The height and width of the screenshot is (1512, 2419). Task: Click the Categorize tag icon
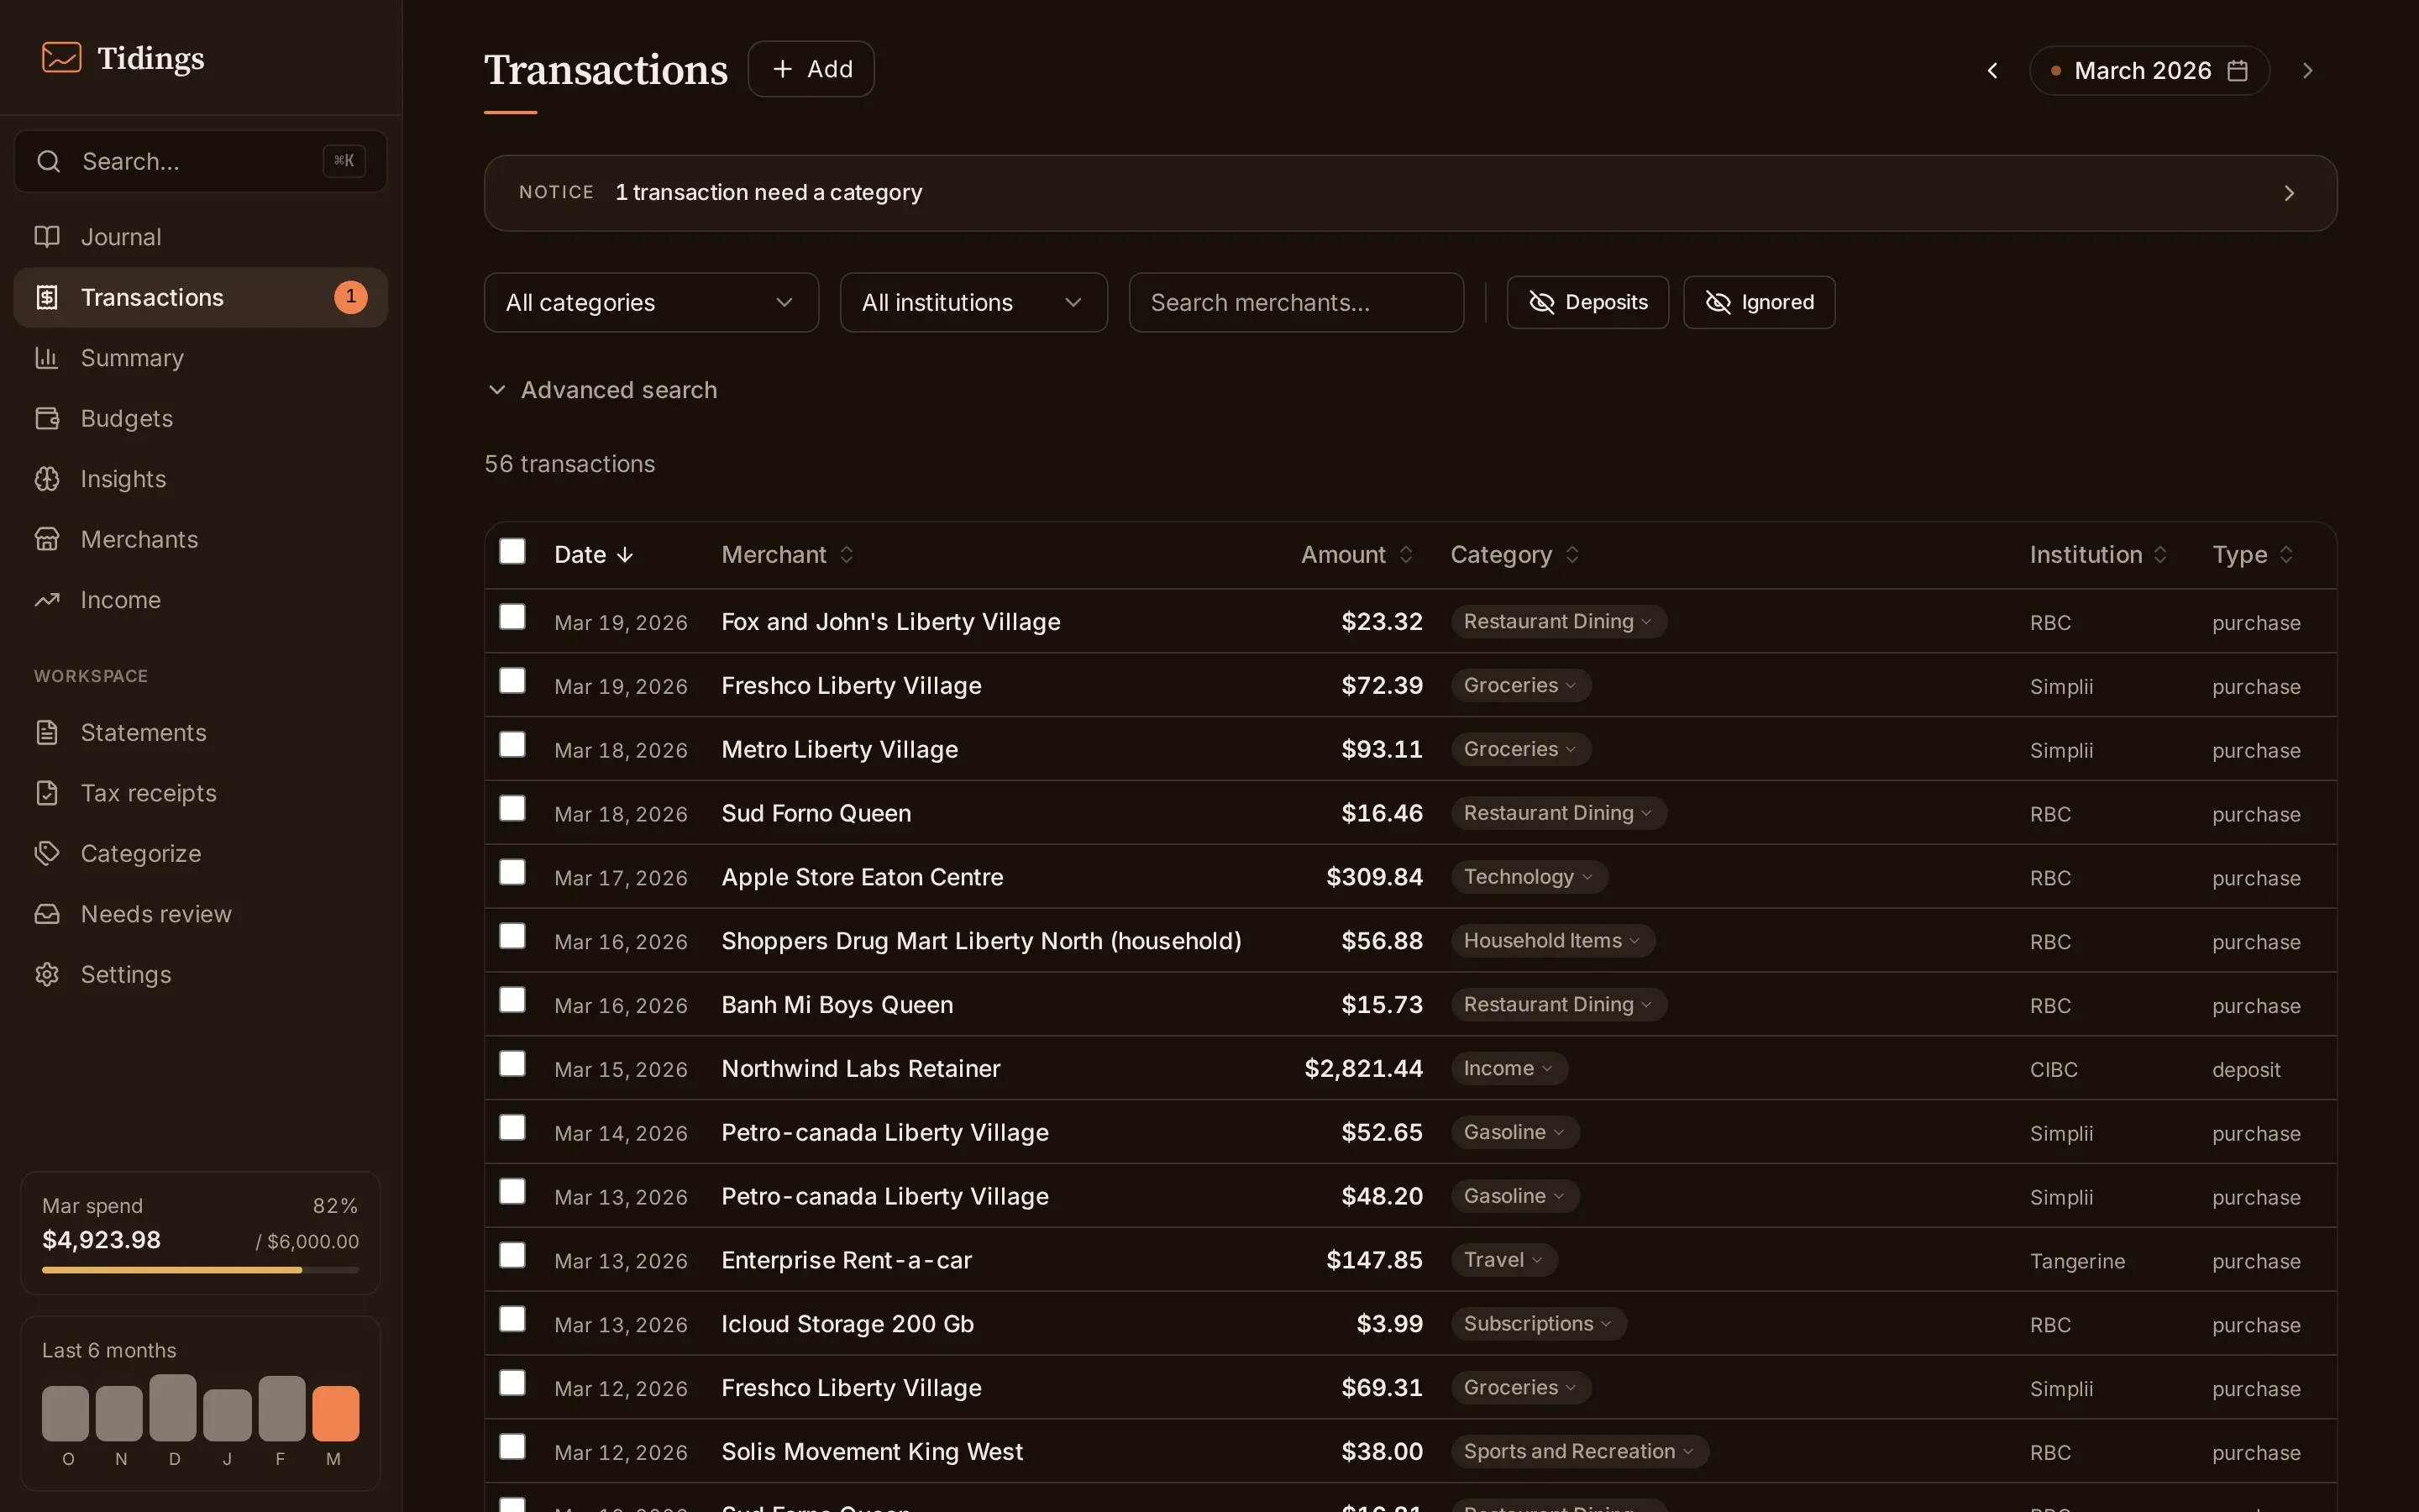[47, 854]
